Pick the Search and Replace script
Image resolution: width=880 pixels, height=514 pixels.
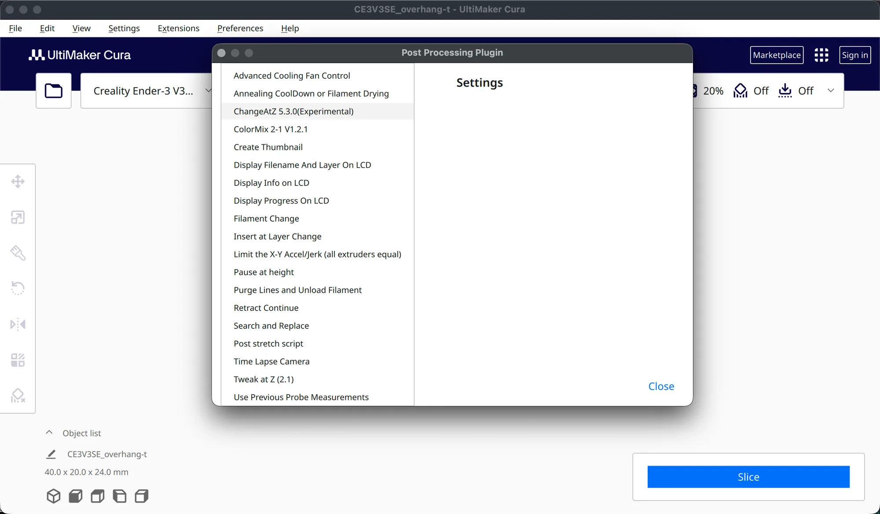point(317,326)
